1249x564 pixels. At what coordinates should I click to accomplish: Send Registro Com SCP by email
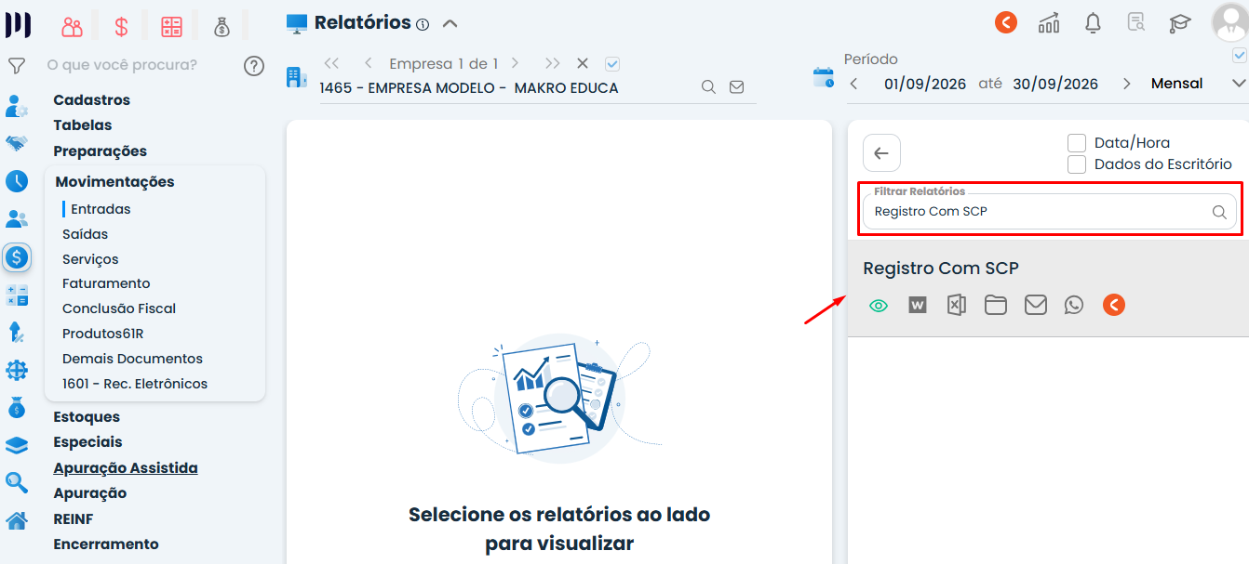point(1036,305)
